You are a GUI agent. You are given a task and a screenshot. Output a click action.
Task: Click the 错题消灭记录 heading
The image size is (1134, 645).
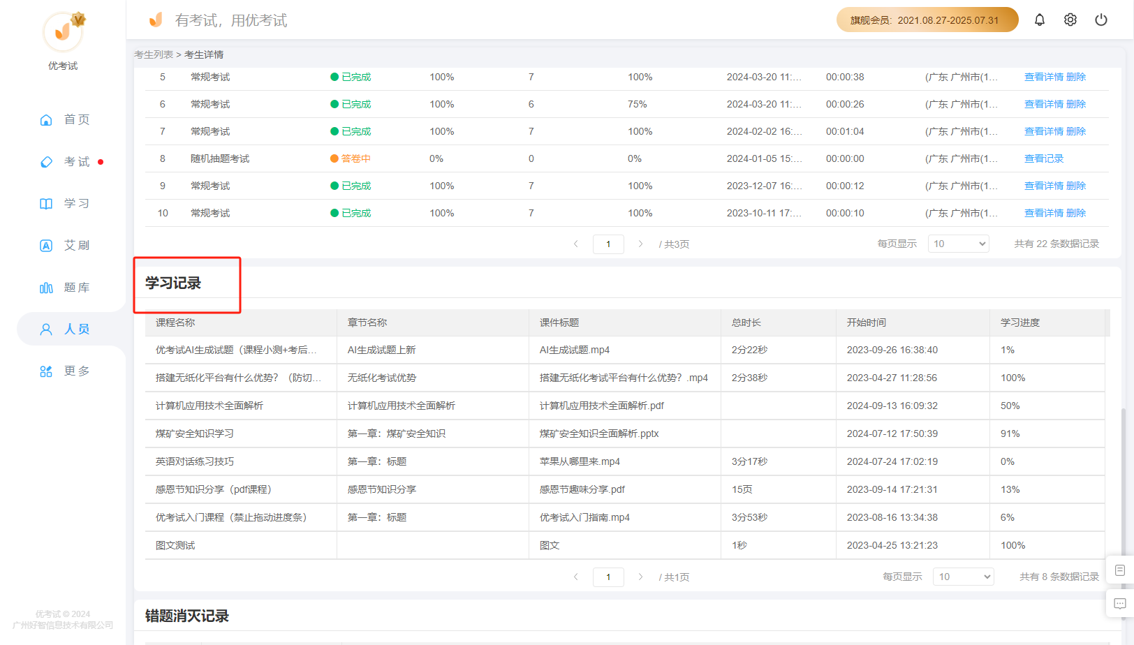187,616
